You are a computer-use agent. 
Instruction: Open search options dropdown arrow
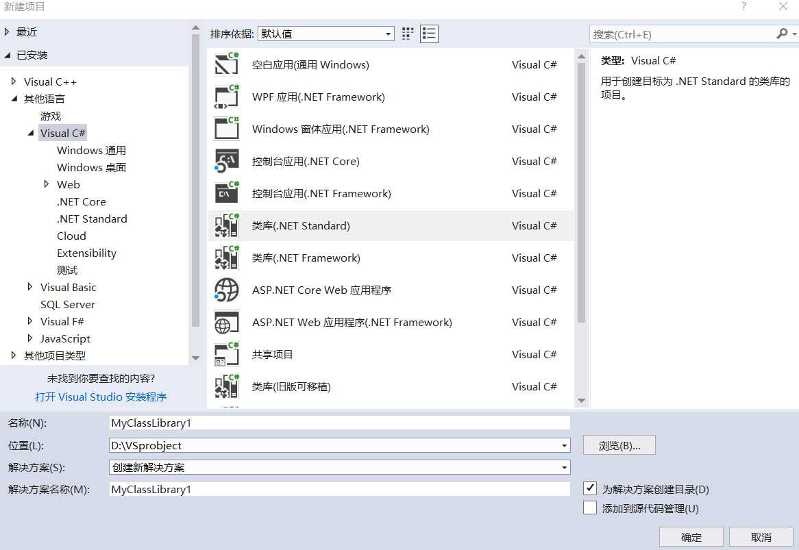(794, 34)
